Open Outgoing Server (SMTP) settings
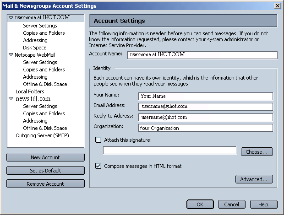 coord(42,135)
